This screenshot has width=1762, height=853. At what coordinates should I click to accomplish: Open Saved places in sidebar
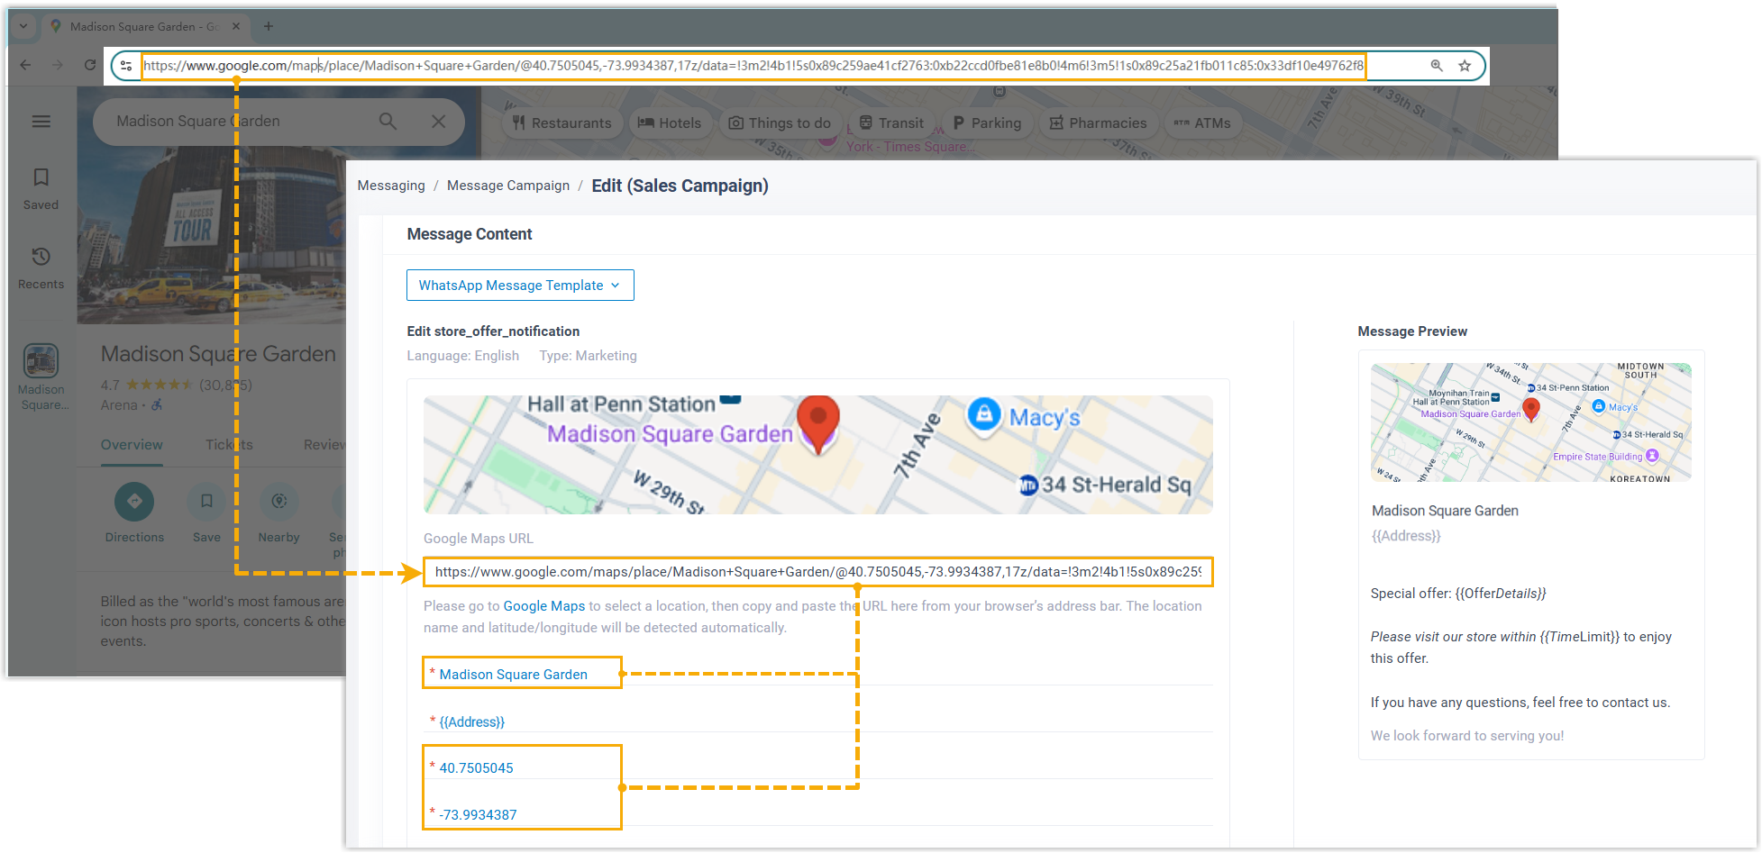pyautogui.click(x=41, y=188)
